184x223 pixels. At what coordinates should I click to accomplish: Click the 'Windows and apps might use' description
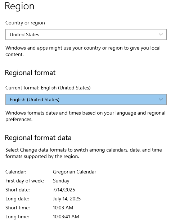[83, 51]
